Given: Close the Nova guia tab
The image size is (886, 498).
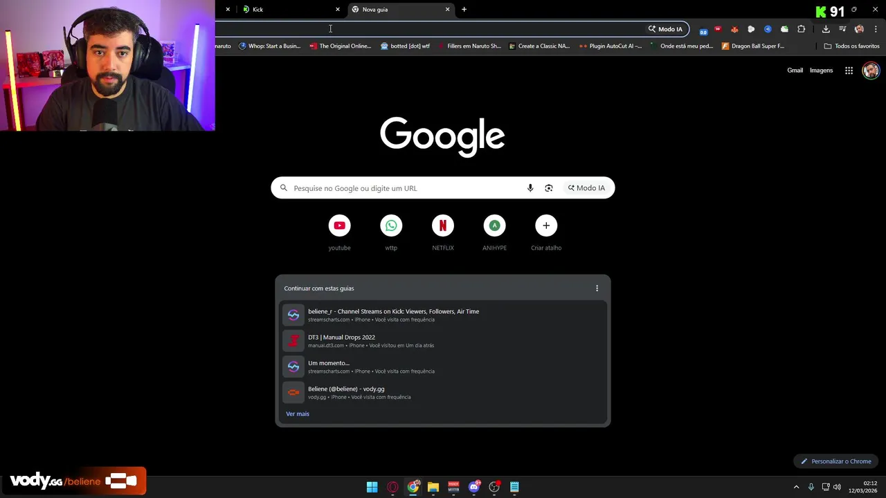Looking at the screenshot, I should tap(447, 10).
